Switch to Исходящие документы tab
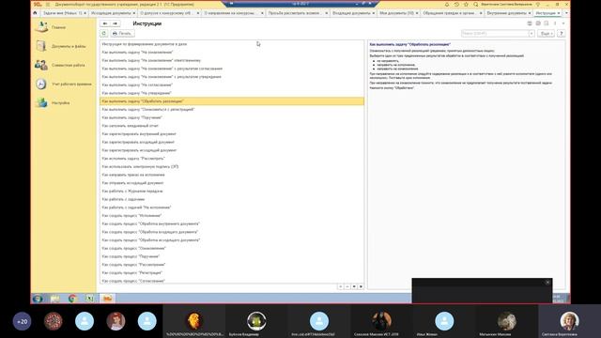The height and width of the screenshot is (338, 601). [x=111, y=13]
